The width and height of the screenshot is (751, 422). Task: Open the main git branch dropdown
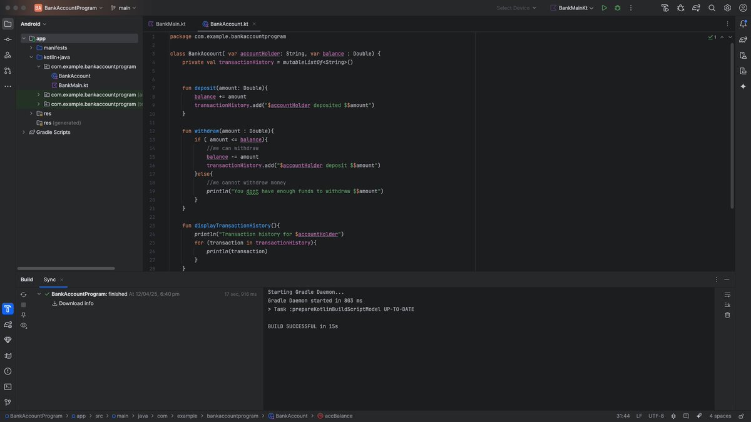124,8
